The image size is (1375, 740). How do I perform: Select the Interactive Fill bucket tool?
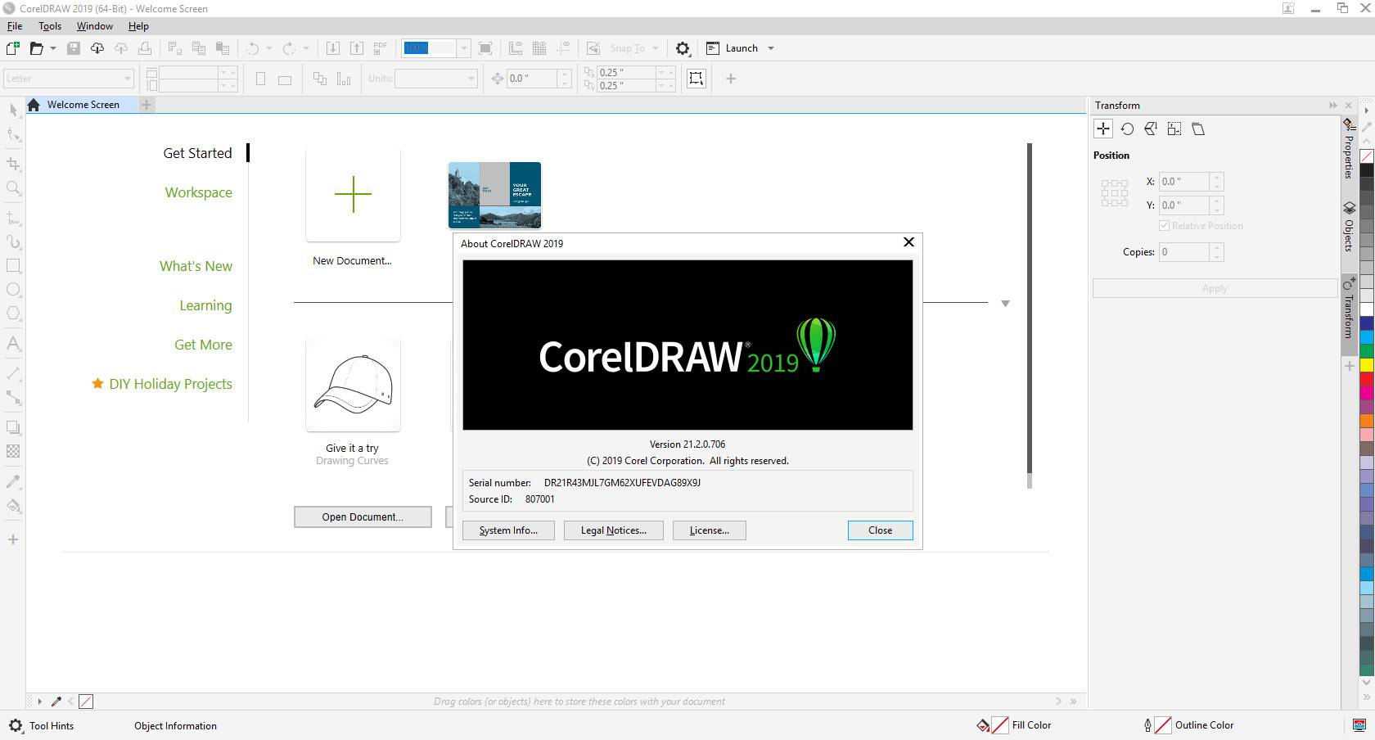pyautogui.click(x=13, y=505)
